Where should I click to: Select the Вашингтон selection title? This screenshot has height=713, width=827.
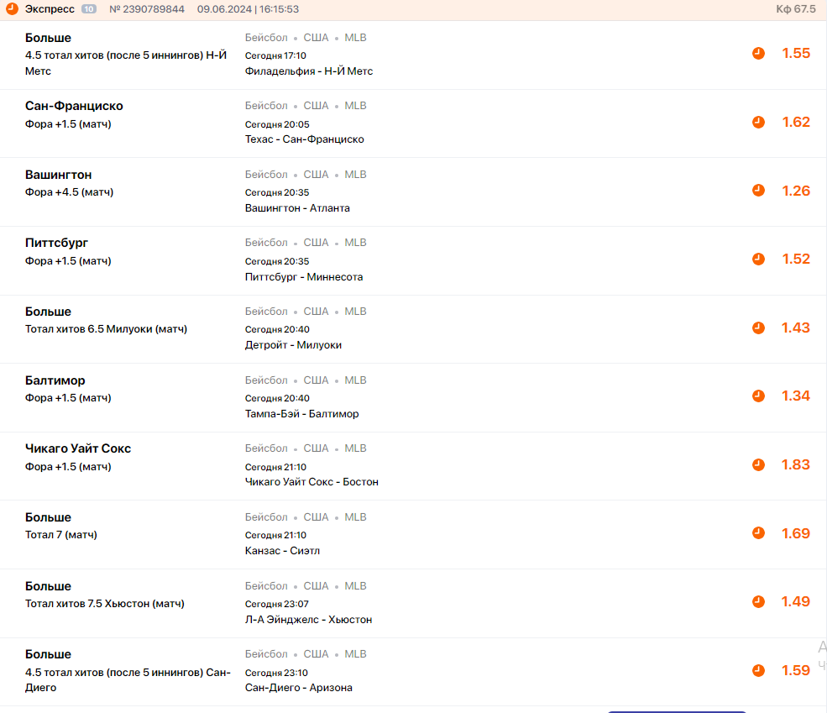click(58, 175)
